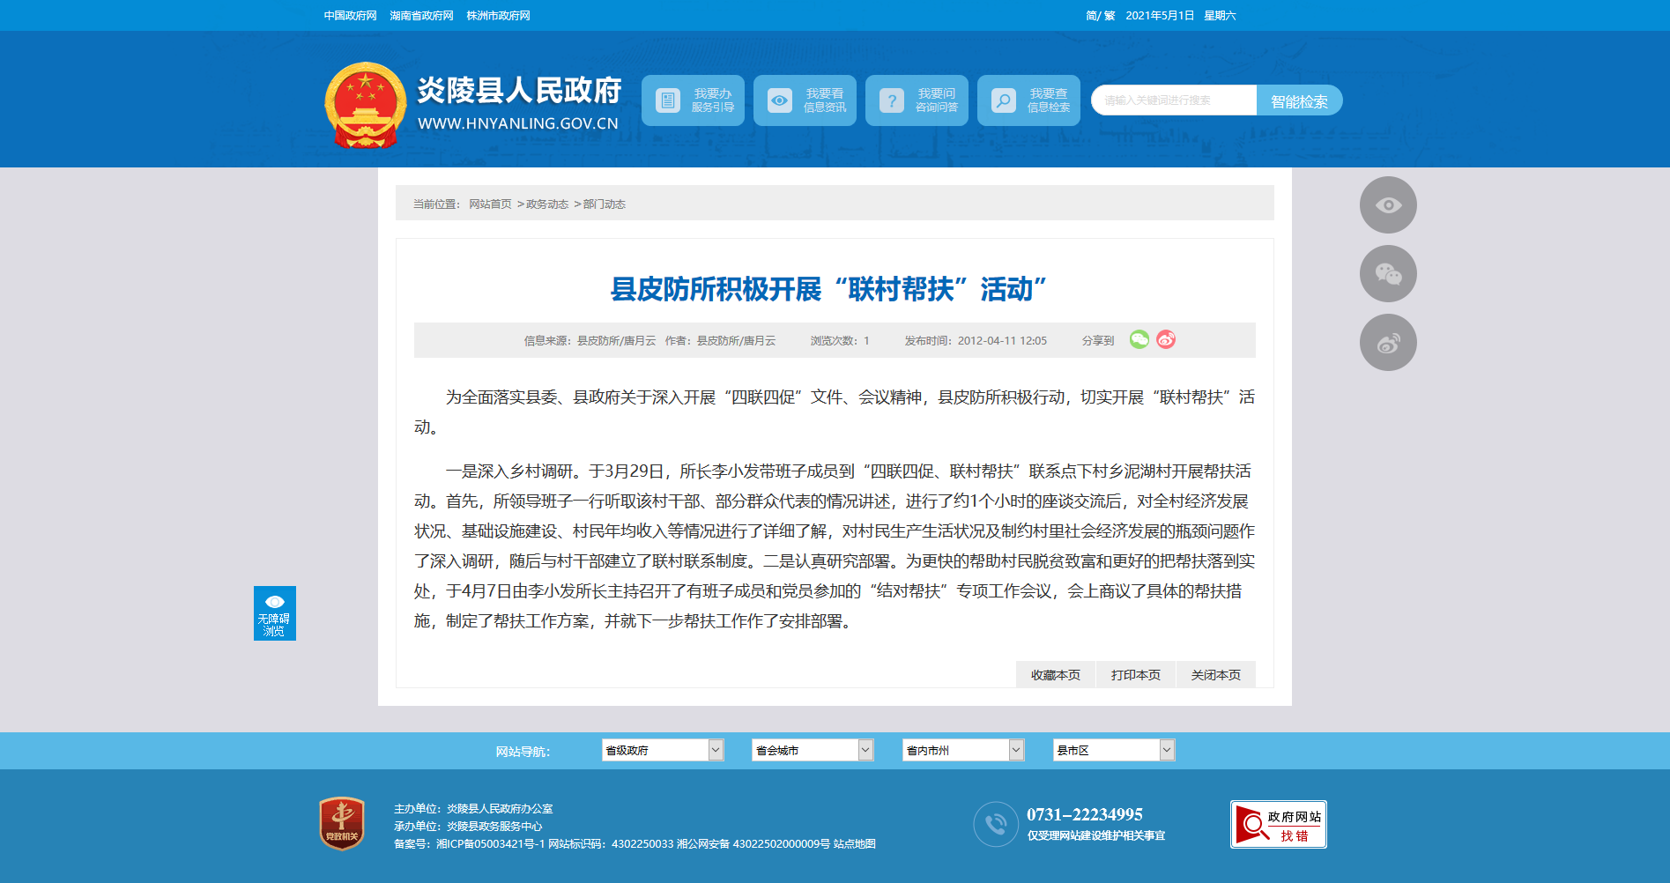
Task: Switch language with 简/繁 toggle
Action: [x=1101, y=16]
